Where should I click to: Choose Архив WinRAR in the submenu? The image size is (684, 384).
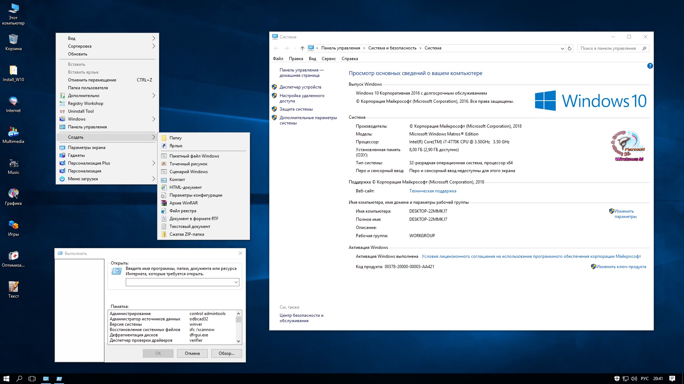click(183, 203)
